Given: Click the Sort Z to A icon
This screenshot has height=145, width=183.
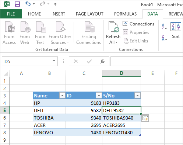Looking at the screenshot, I should 164,38.
